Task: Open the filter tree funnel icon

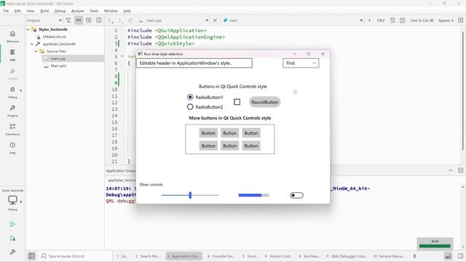Action: click(x=68, y=20)
